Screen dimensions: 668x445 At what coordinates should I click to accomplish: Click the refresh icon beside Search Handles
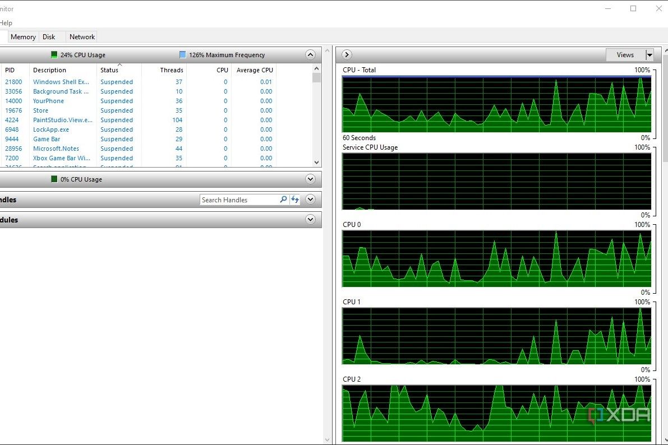point(295,200)
